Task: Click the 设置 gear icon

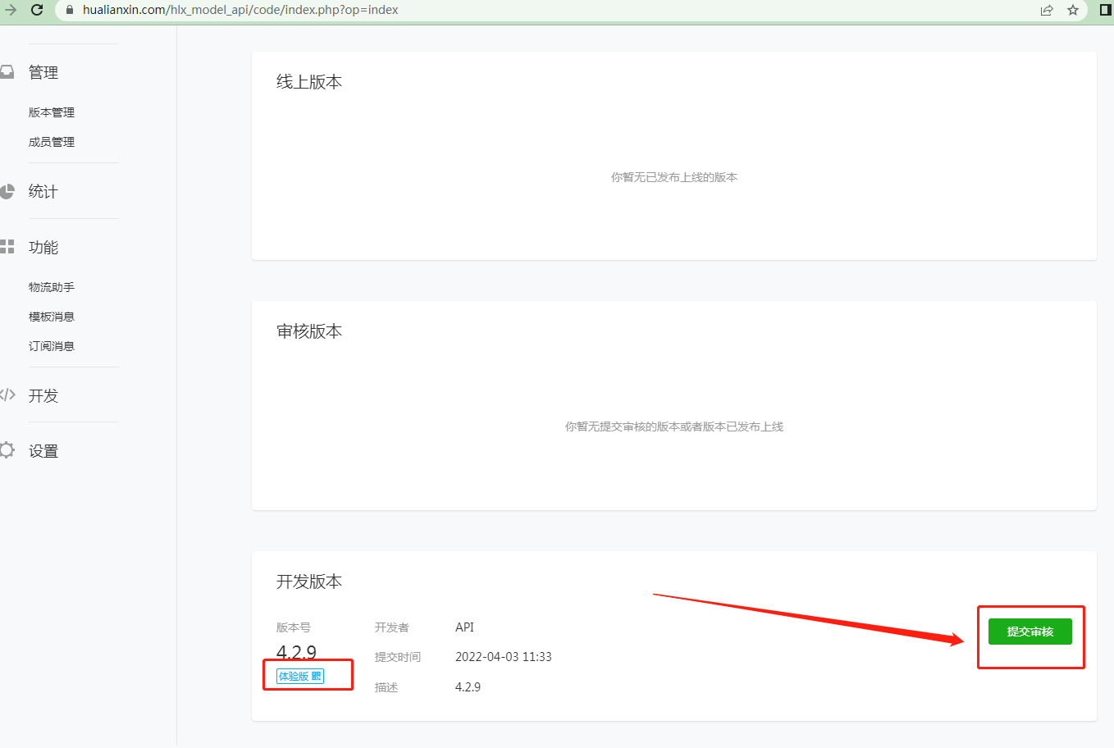Action: [x=7, y=450]
